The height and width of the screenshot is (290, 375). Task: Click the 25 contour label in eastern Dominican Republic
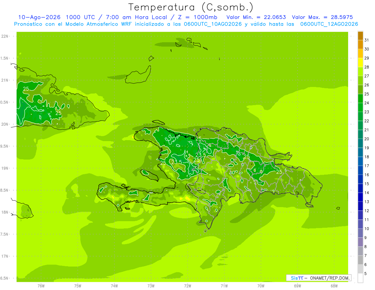click(x=279, y=172)
